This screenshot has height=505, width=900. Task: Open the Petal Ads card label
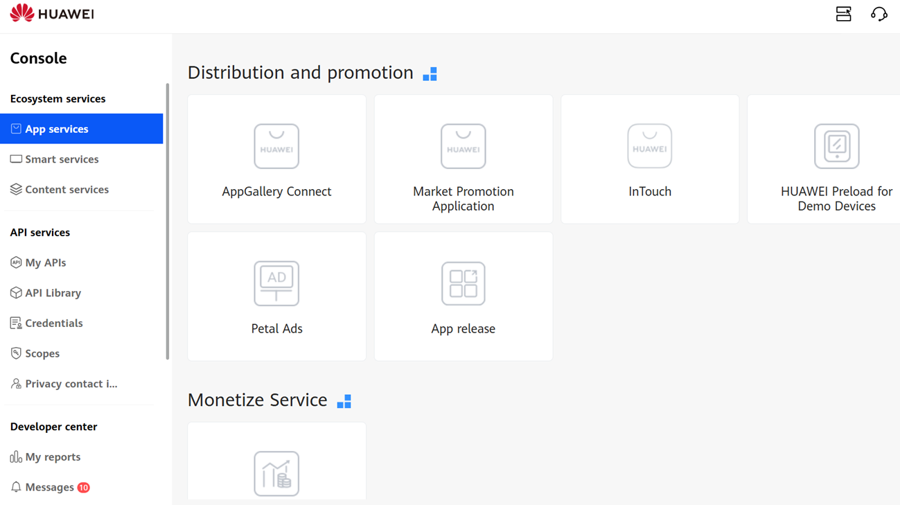pyautogui.click(x=276, y=329)
